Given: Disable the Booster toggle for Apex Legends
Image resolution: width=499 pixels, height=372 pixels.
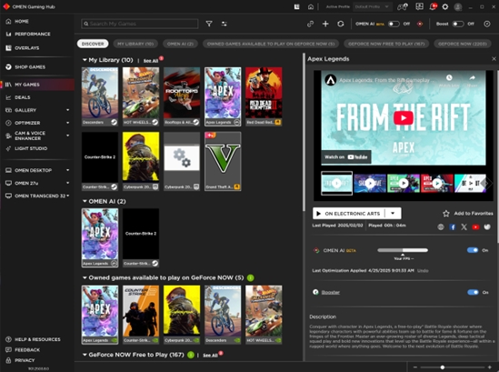Looking at the screenshot, I should 473,292.
